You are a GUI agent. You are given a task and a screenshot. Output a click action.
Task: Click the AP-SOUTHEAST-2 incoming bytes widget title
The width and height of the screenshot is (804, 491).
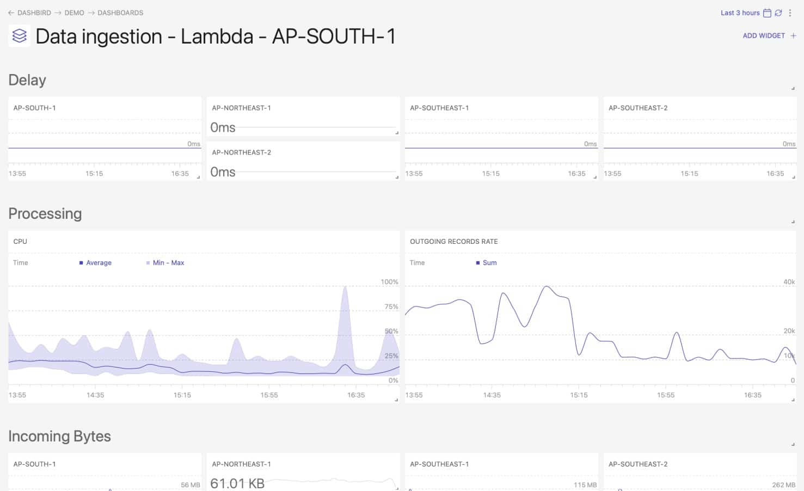point(638,464)
